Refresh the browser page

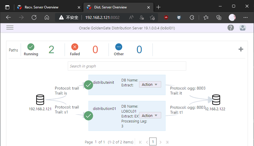34,17
